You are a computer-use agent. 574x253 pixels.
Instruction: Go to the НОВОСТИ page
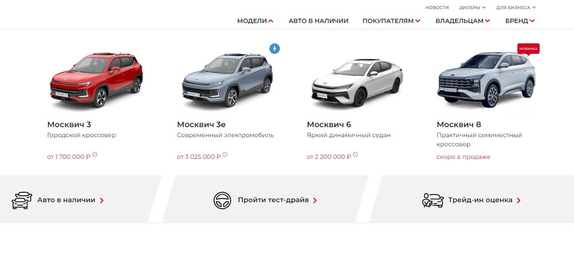pos(437,7)
